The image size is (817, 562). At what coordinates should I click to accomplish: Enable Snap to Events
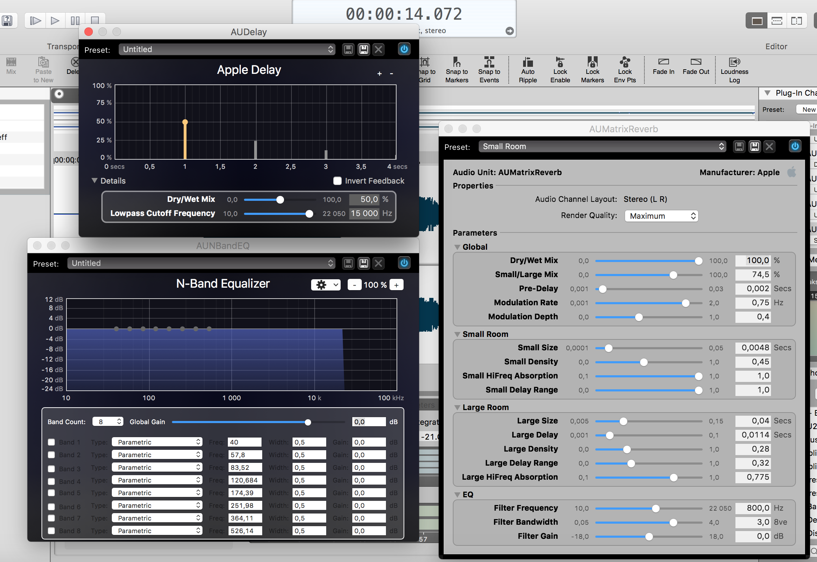click(x=489, y=69)
